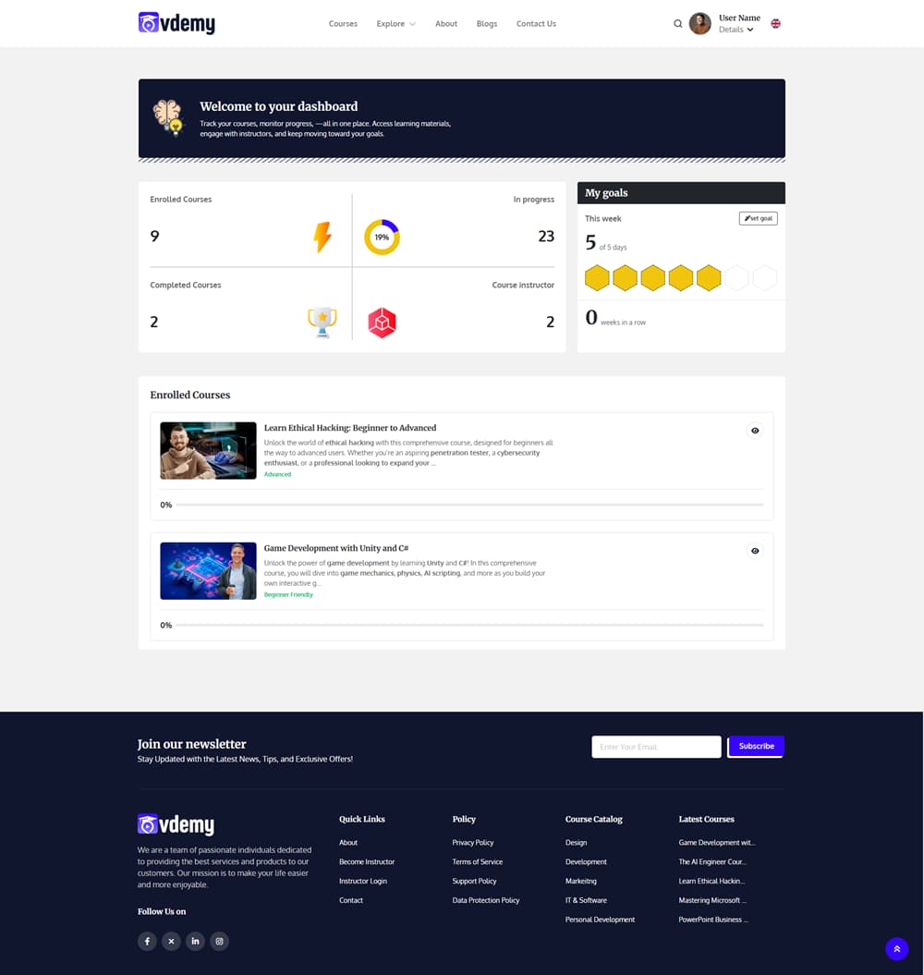Click the set goal button
The width and height of the screenshot is (924, 975).
tap(758, 218)
